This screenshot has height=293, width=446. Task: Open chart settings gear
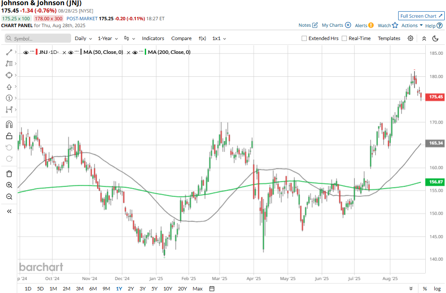click(410, 38)
